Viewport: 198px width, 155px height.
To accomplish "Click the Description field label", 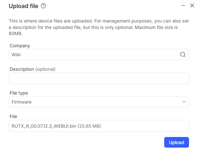I will (x=22, y=69).
